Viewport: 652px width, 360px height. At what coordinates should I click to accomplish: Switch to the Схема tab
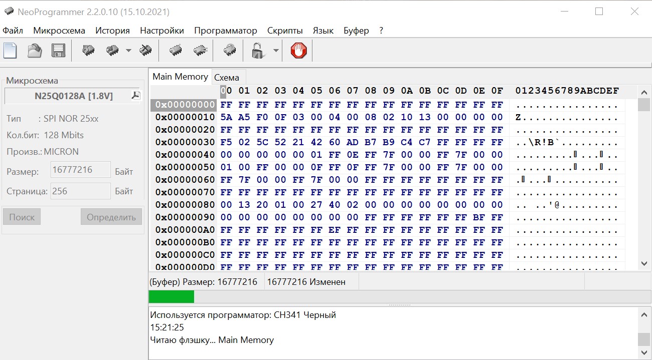[227, 77]
